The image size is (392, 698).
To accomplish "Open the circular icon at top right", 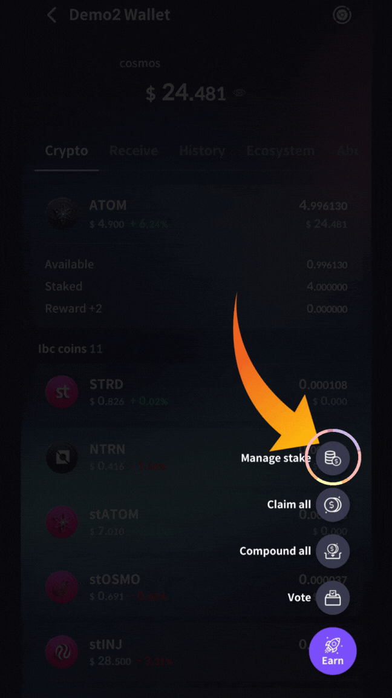I will pyautogui.click(x=342, y=15).
